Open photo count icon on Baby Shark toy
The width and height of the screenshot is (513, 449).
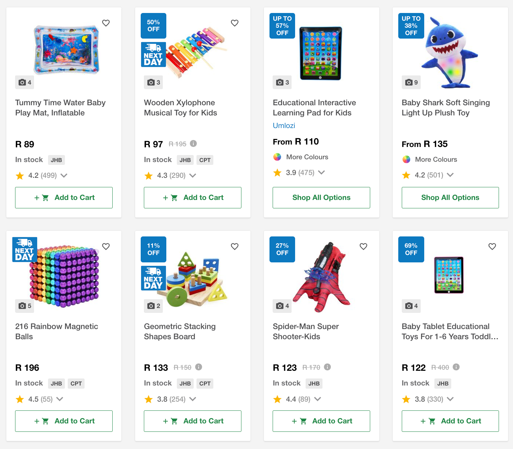tap(411, 82)
